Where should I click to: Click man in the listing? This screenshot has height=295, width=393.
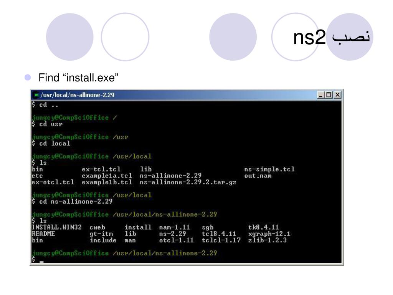(130, 240)
